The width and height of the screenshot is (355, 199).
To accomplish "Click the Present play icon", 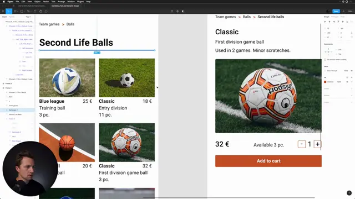I will pos(343,11).
